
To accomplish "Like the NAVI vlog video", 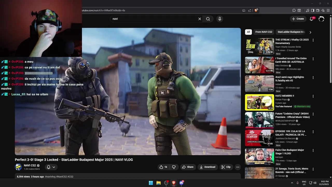I will pos(163,167).
